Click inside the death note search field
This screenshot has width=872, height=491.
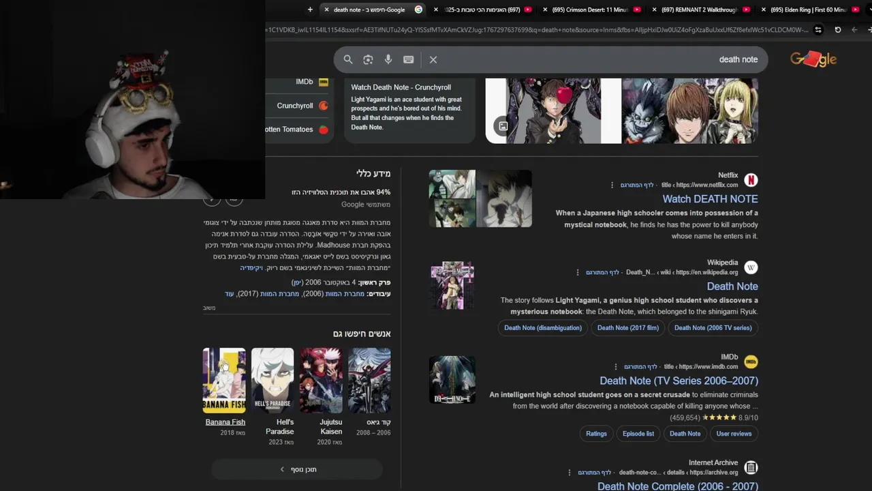550,59
